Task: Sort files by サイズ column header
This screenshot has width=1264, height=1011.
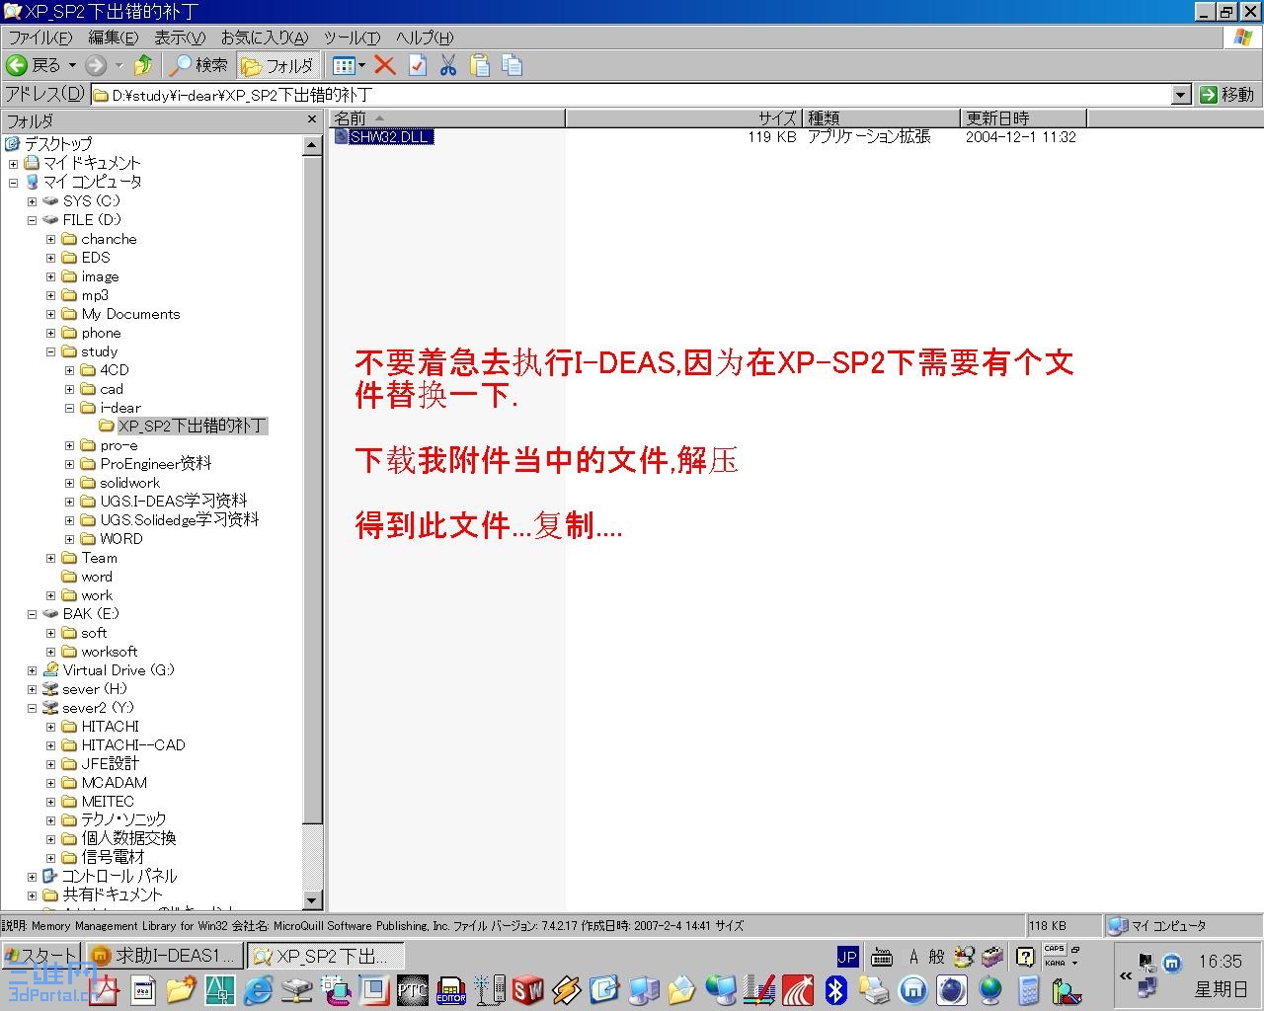Action: tap(683, 118)
